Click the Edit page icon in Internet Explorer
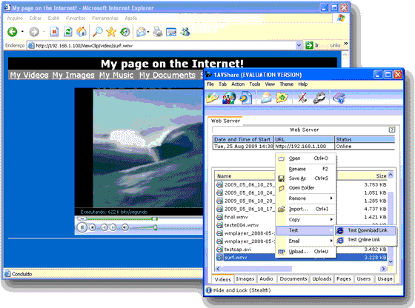 [x=171, y=32]
